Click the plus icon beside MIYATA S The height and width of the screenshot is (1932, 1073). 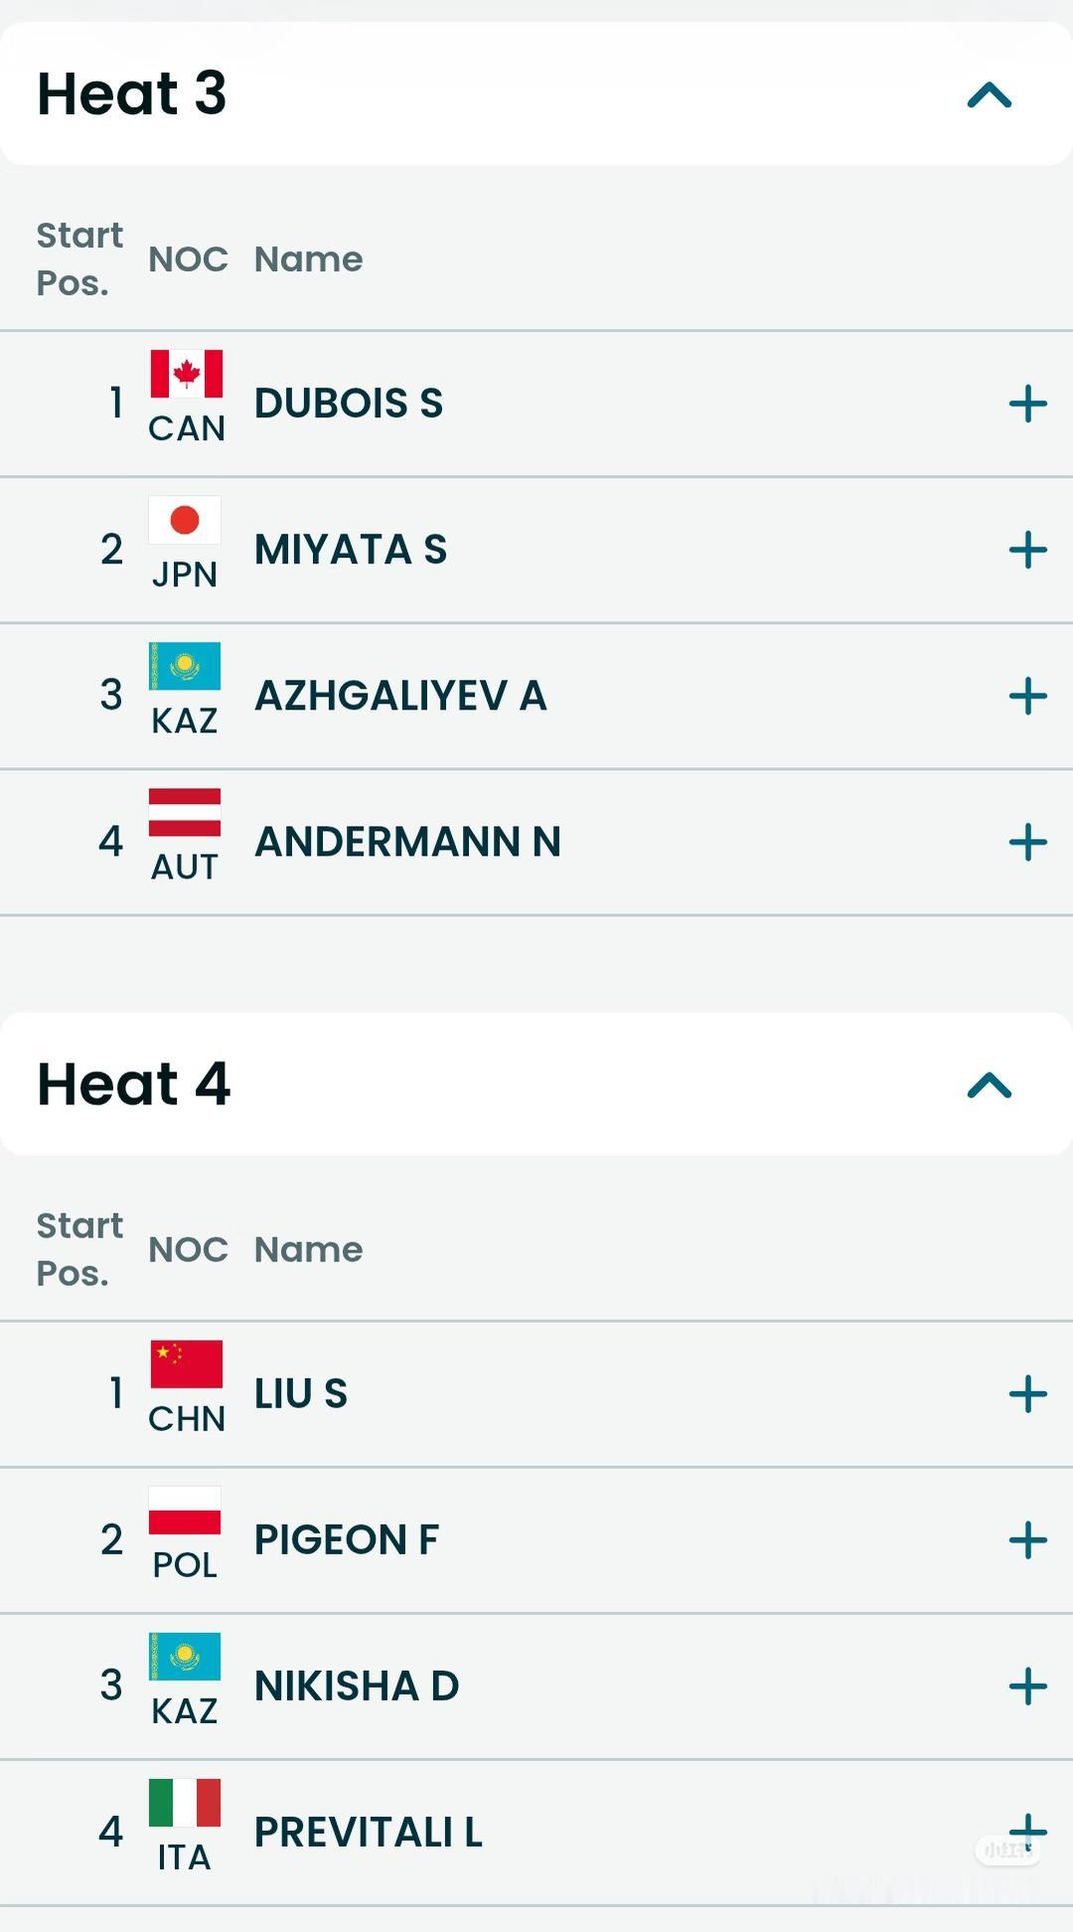[1027, 550]
